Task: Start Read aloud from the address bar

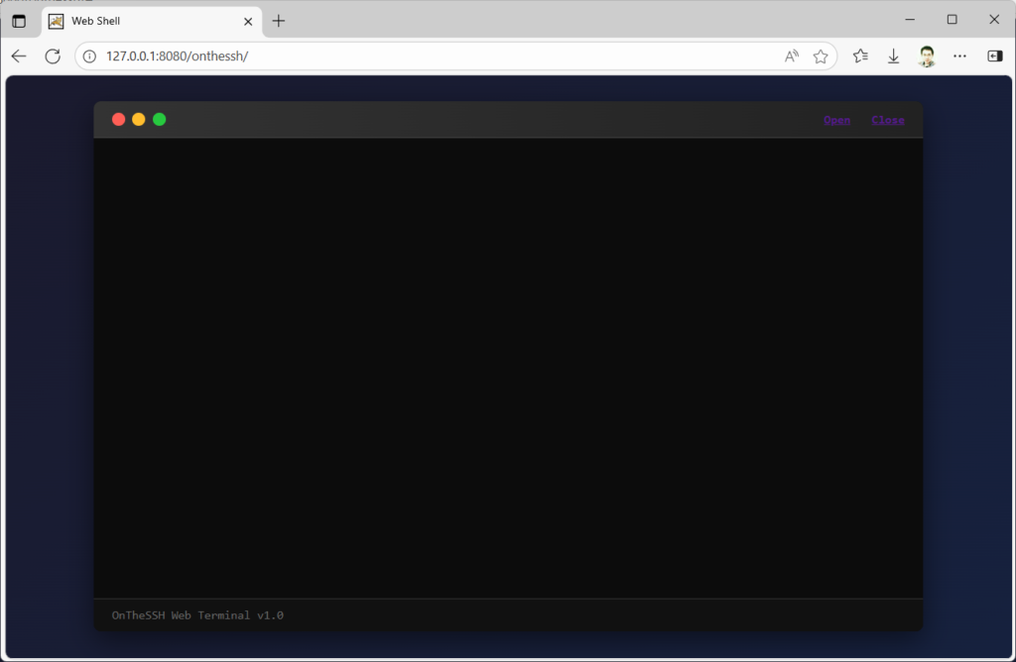Action: coord(791,56)
